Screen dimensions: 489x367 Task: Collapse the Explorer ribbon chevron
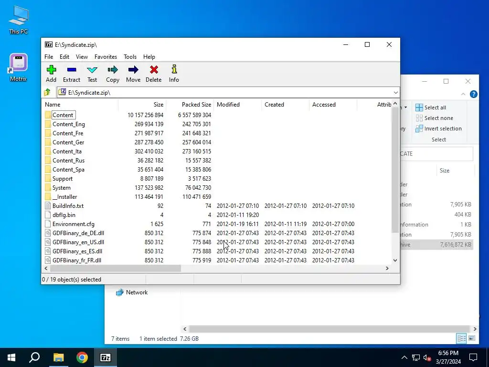[x=463, y=94]
